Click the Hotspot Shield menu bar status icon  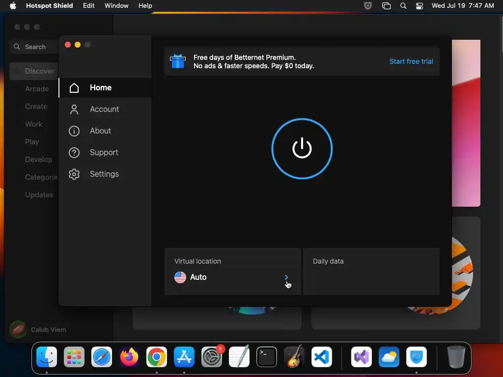[367, 5]
